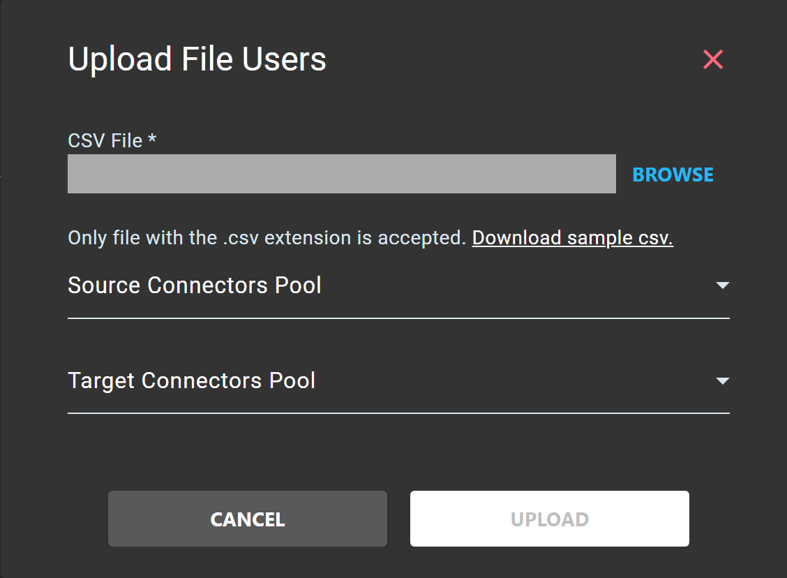Click the Upload File Users dialog title

196,59
